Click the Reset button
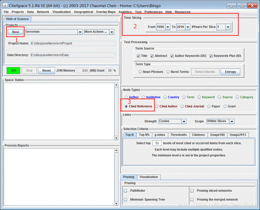The image size is (260, 210). coord(46,71)
